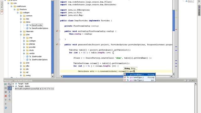Image resolution: width=201 pixels, height=113 pixels.
Task: Stop the running Ant build
Action: [x=6, y=92]
